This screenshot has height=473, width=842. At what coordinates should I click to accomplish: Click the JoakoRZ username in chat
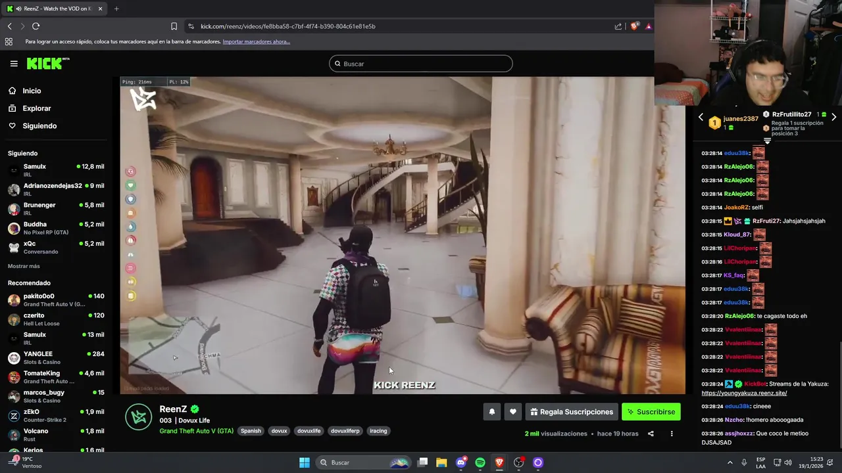click(736, 208)
